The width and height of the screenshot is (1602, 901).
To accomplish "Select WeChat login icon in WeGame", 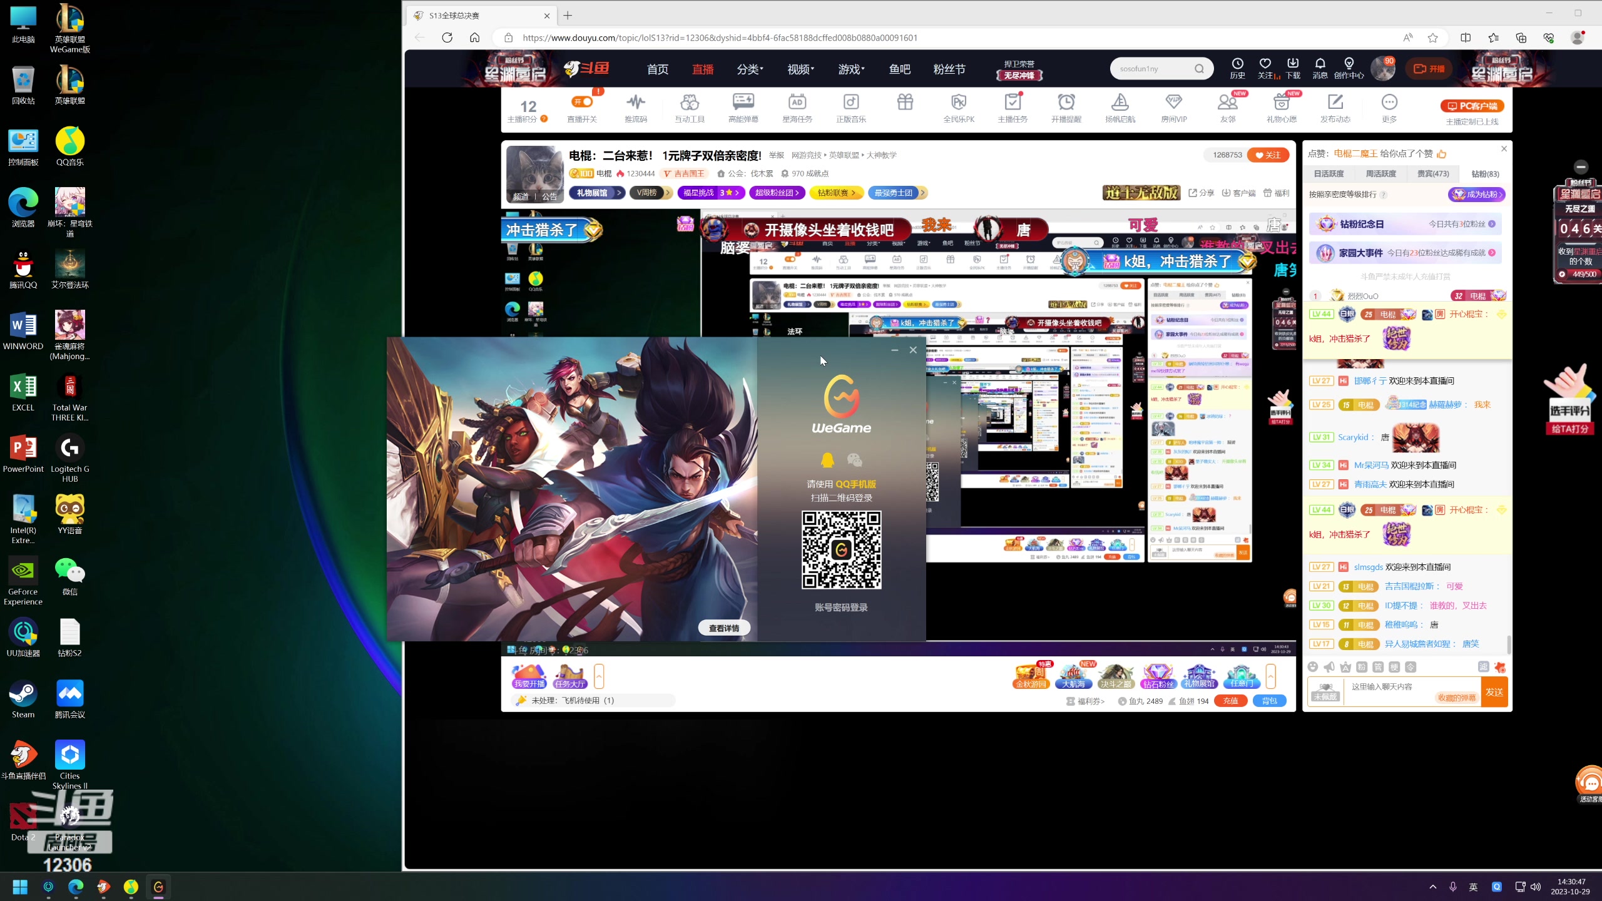I will coord(854,461).
